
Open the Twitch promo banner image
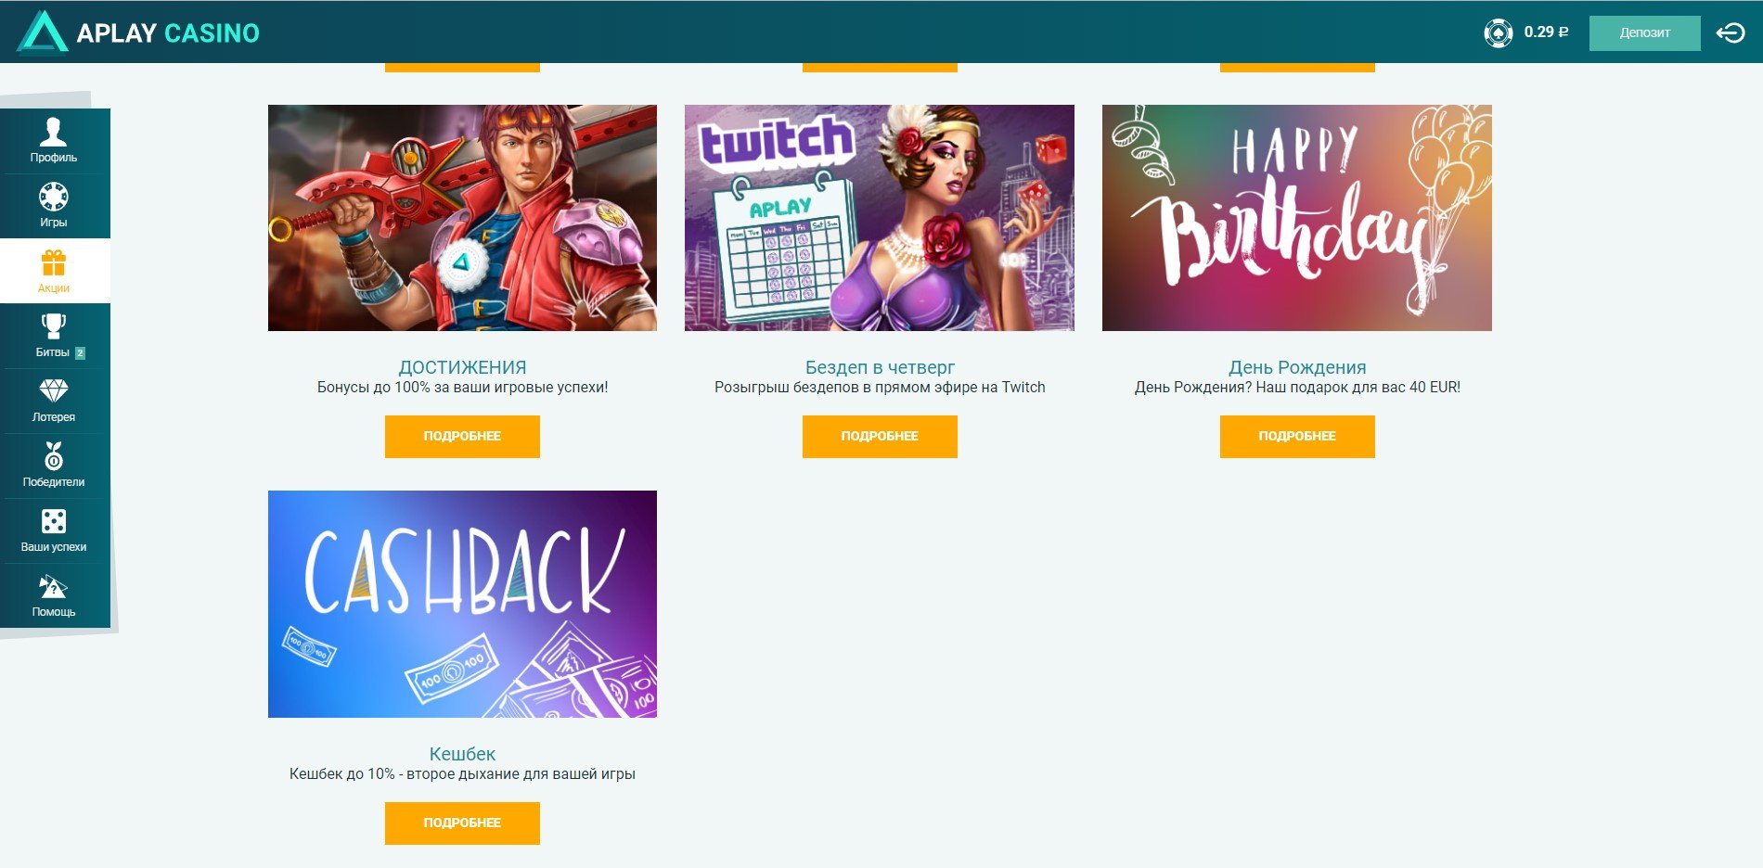(880, 218)
